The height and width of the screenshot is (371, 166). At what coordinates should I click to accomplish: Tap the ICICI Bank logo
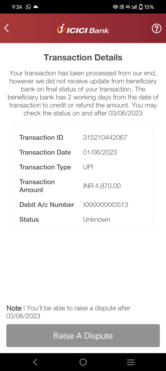click(x=83, y=29)
